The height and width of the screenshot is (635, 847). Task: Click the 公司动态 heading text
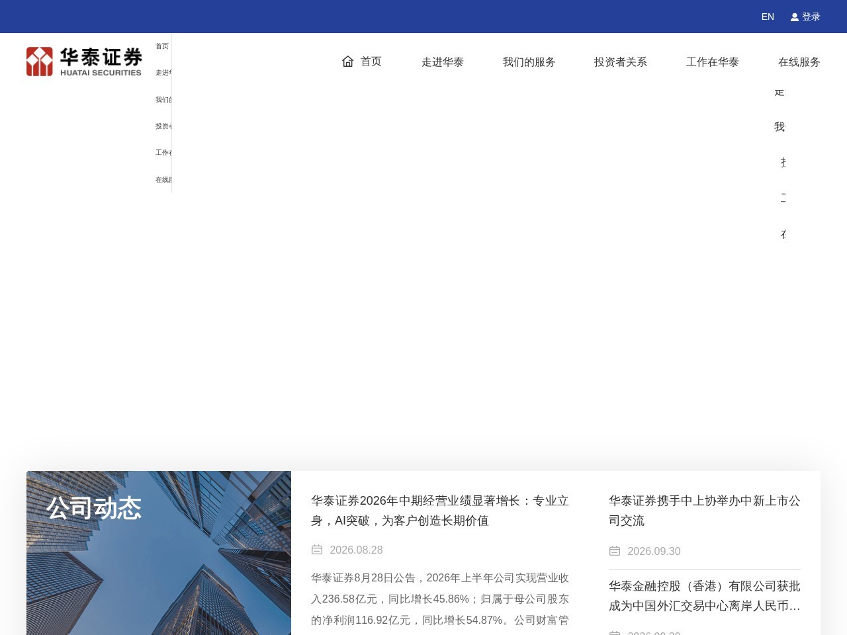[x=94, y=508]
